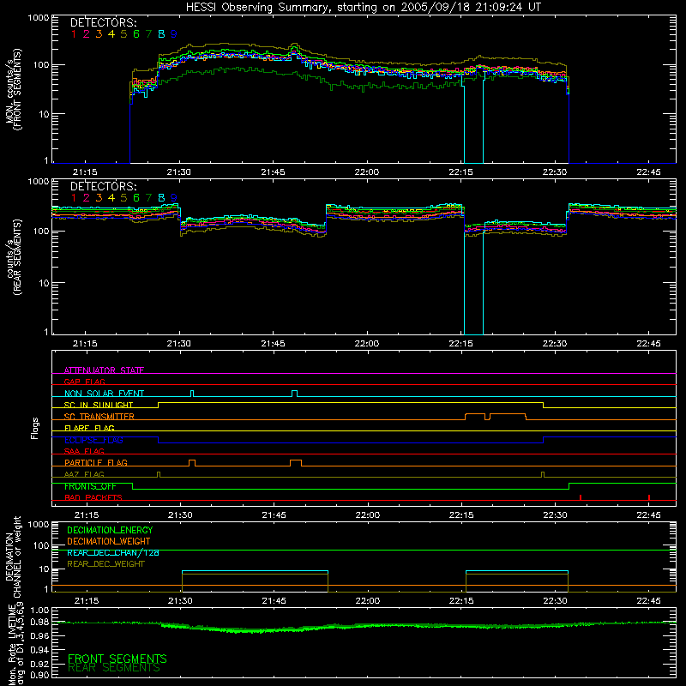
Task: Click MON. counts/s (FRONT SEGMENTS) axis label
Action: [13, 89]
